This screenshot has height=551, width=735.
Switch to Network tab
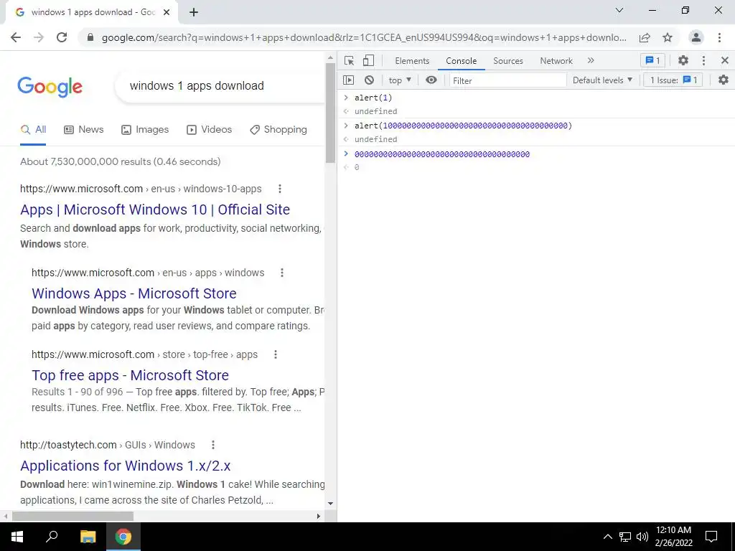(556, 61)
